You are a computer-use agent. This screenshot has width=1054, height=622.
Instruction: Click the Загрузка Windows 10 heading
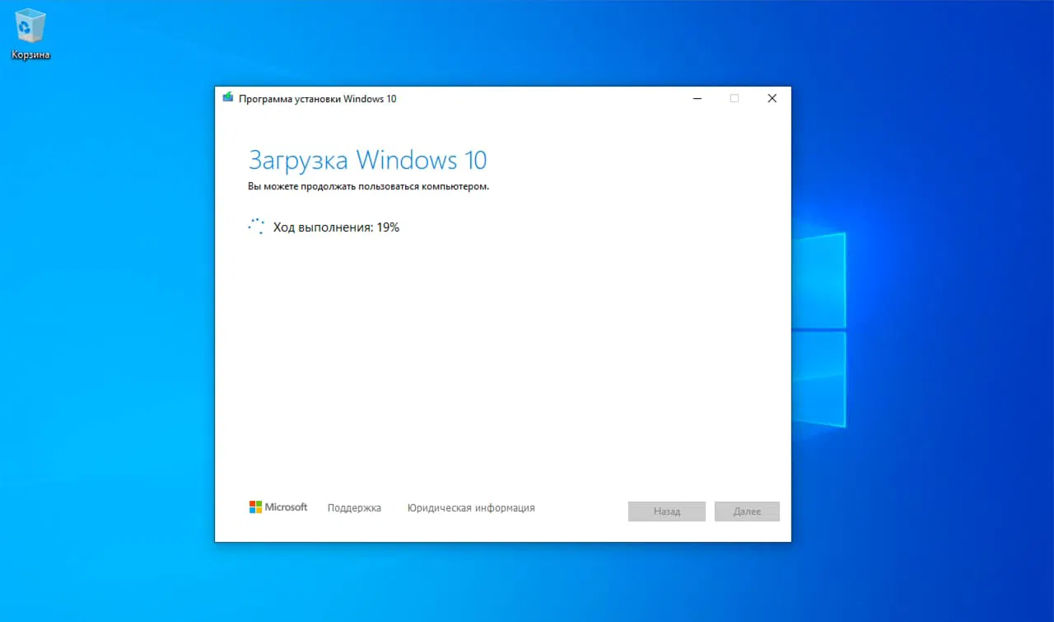pyautogui.click(x=367, y=160)
